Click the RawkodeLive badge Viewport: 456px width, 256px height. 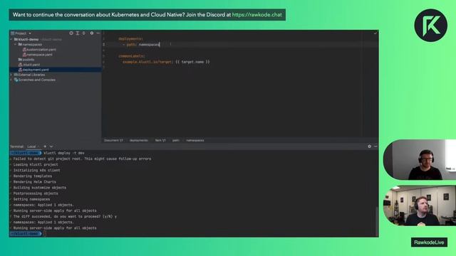pos(429,242)
